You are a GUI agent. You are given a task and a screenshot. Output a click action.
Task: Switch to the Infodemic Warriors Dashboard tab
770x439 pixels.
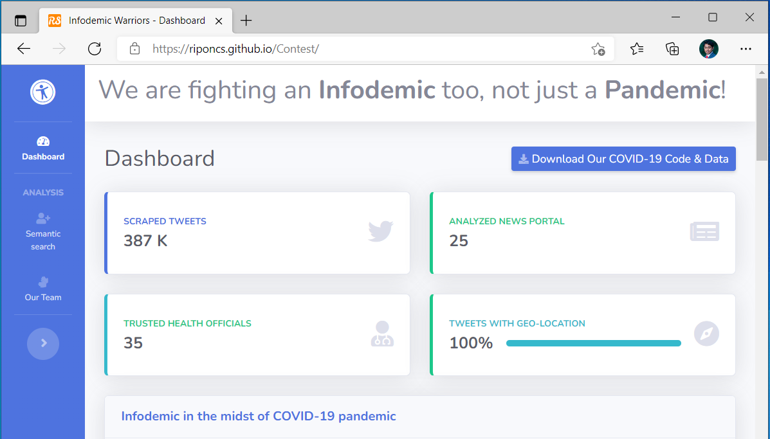(136, 20)
